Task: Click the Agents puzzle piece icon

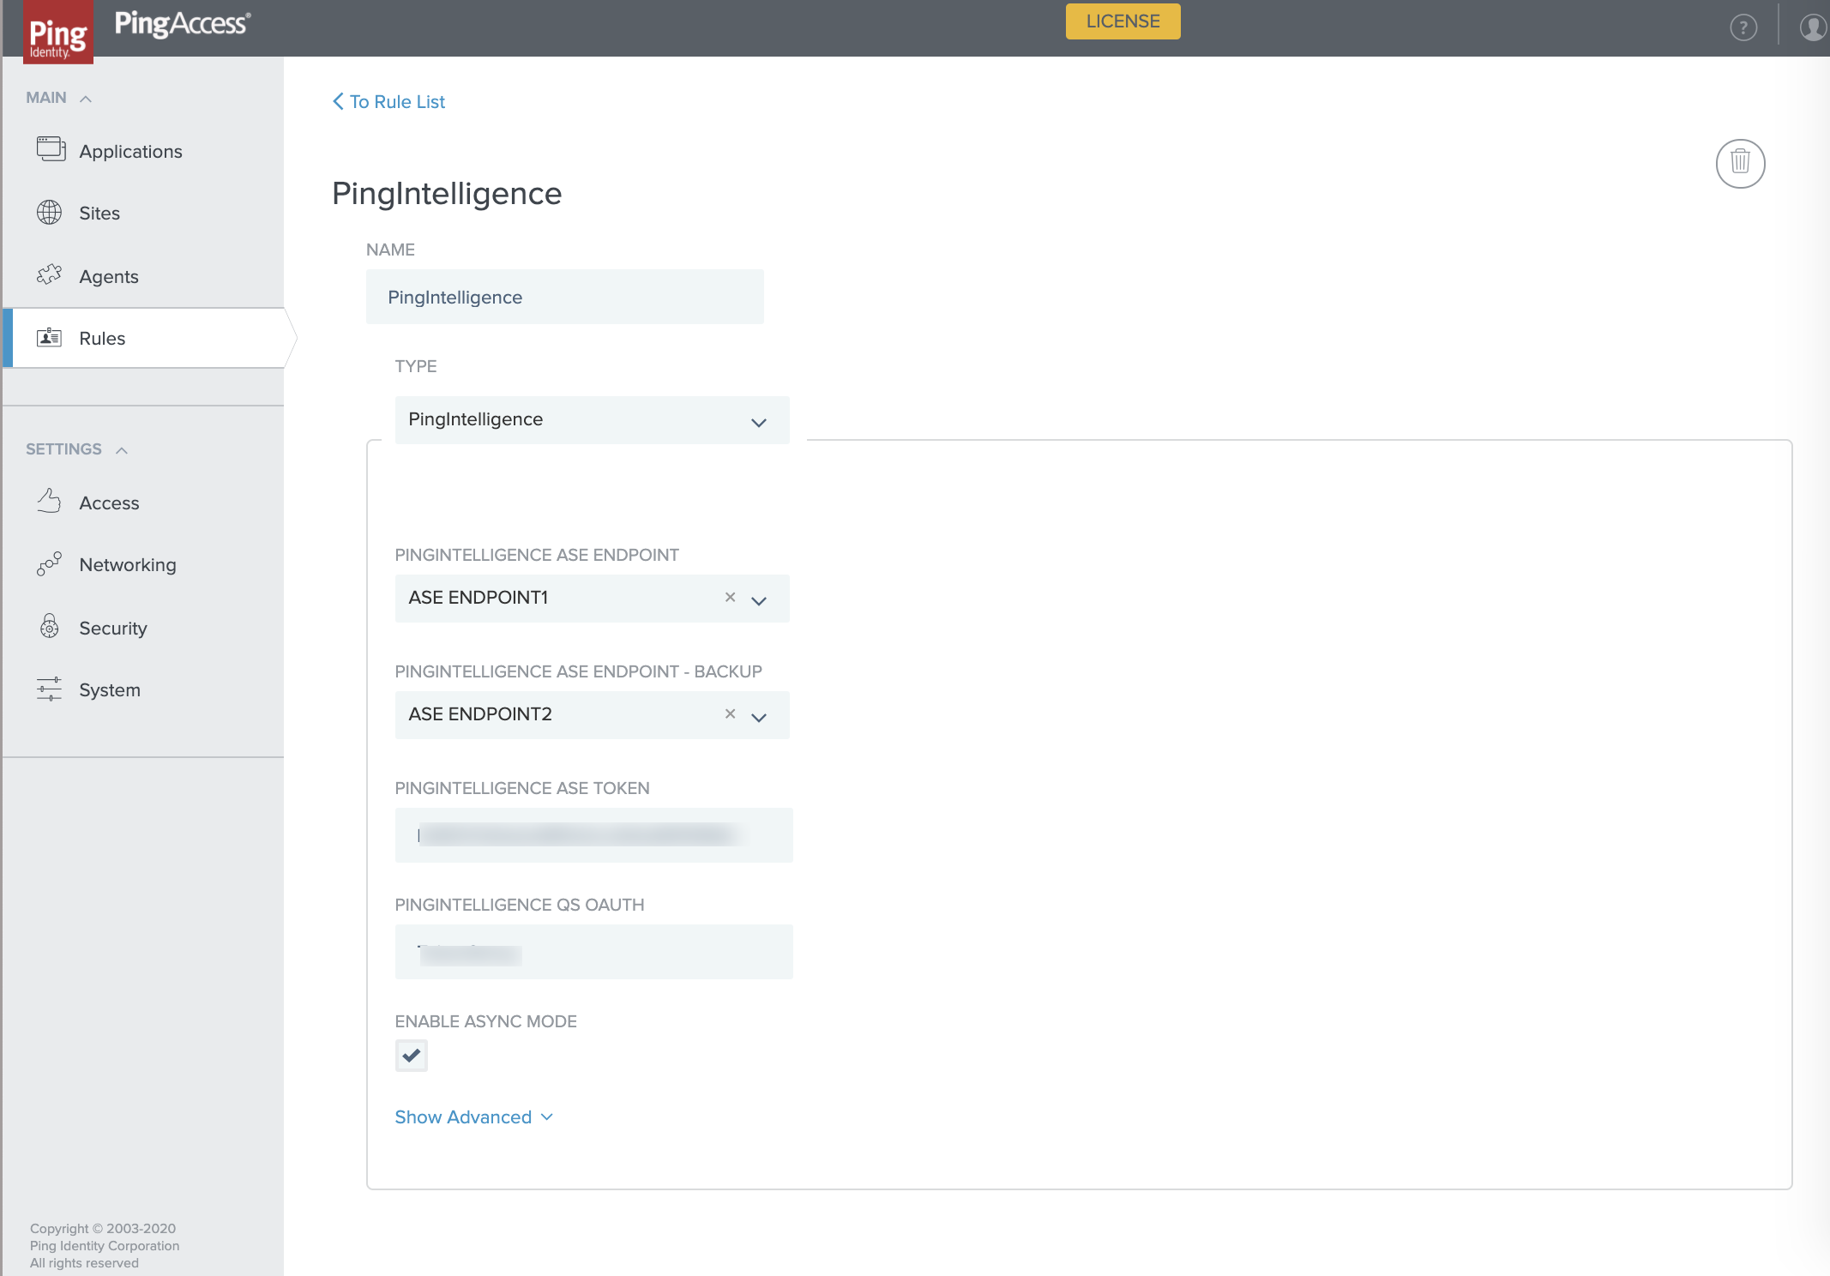Action: click(x=49, y=275)
